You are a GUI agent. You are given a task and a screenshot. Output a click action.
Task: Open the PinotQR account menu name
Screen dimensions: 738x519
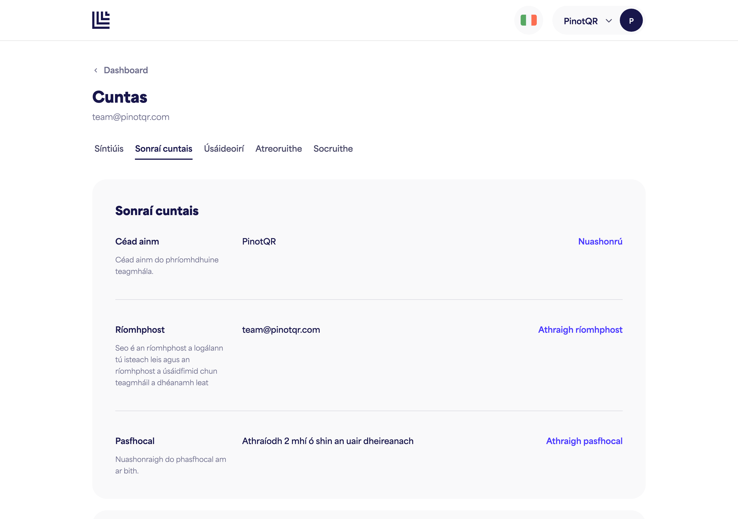(581, 21)
